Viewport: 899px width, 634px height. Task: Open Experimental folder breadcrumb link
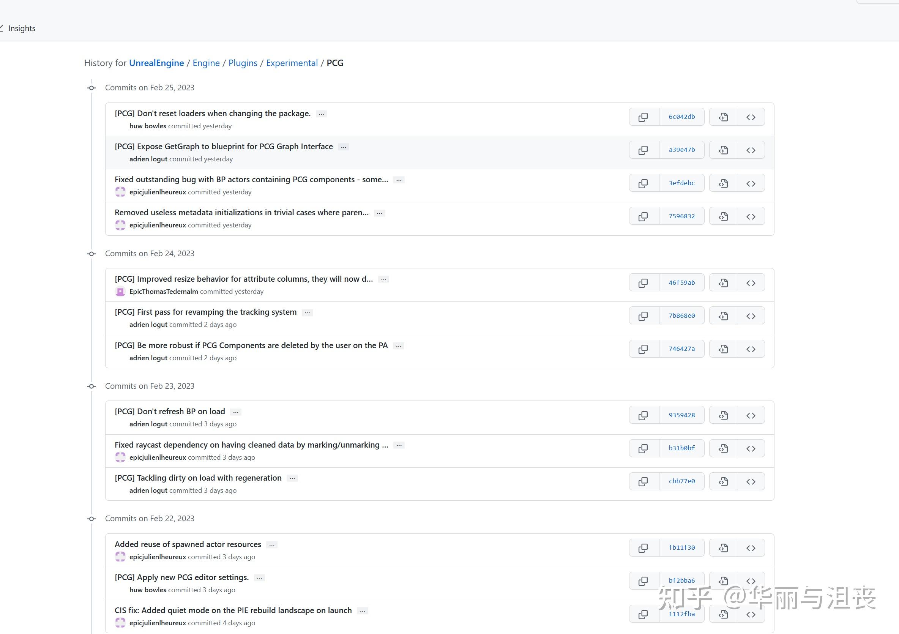(x=292, y=63)
